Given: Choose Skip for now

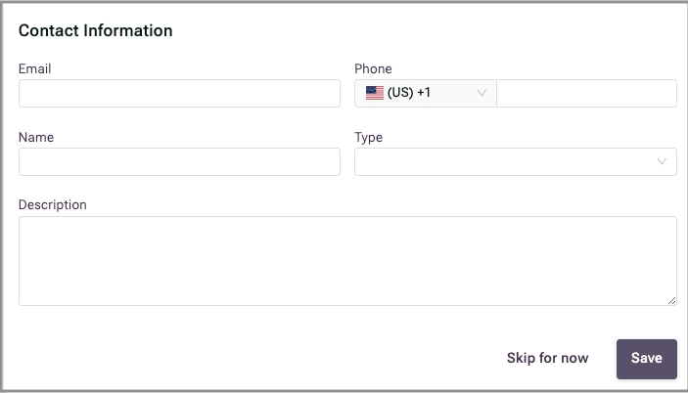Looking at the screenshot, I should pyautogui.click(x=547, y=358).
